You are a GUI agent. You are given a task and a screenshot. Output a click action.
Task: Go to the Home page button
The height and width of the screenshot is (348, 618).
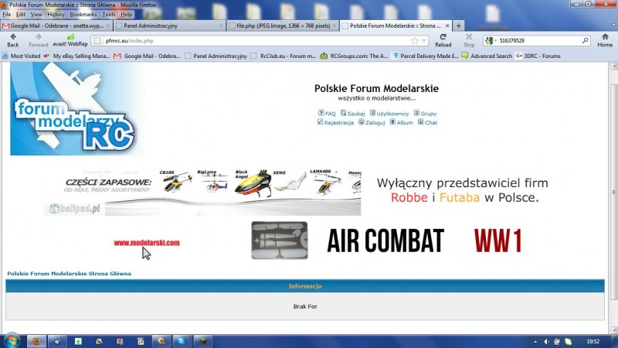(605, 40)
